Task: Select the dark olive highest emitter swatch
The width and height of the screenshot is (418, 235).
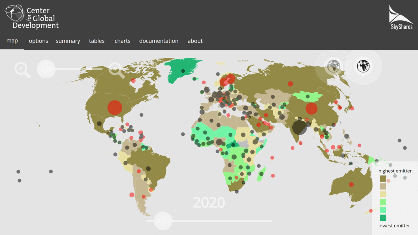Action: pyautogui.click(x=383, y=179)
